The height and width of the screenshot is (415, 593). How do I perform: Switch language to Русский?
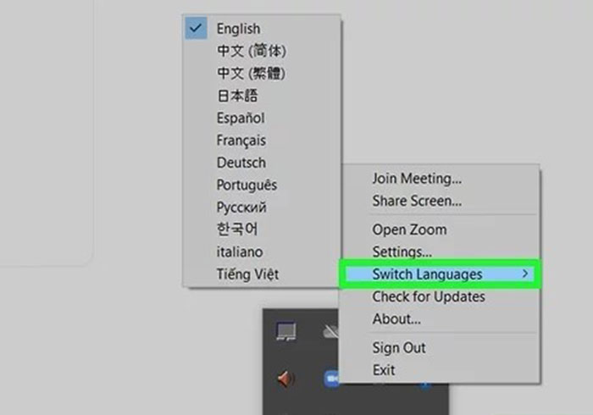pos(262,207)
